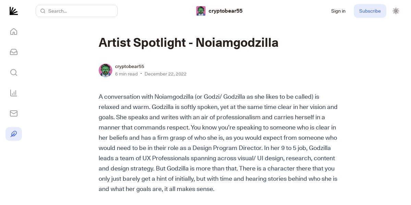411x205 pixels.
Task: Open the envelope mail icon
Action: click(14, 113)
